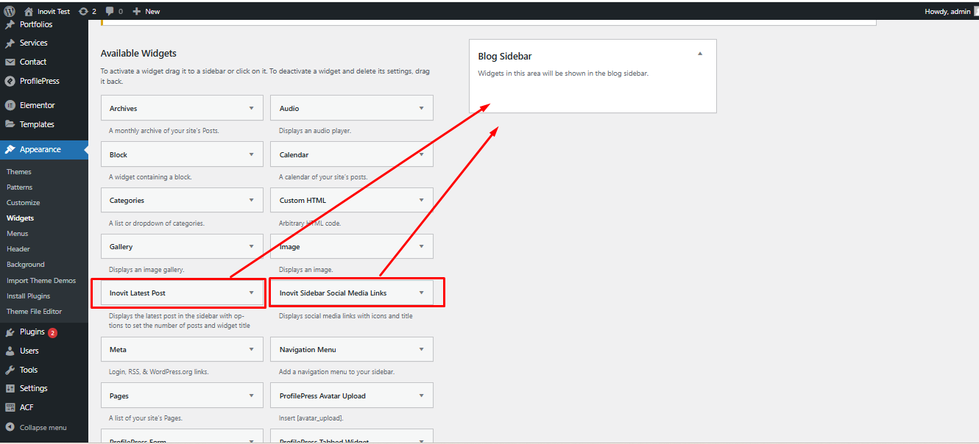The height and width of the screenshot is (444, 979).
Task: Click the Image widget title
Action: pos(290,247)
